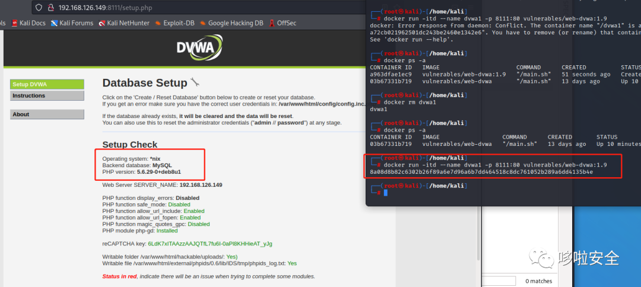Click the allow_url_include Enabled status

pos(193,211)
